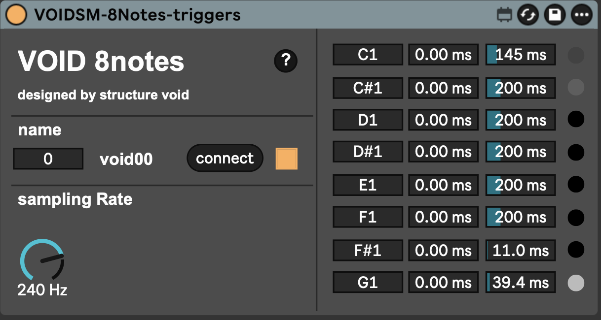601x320 pixels.
Task: Click the device hardware icon in the title bar
Action: pos(504,15)
